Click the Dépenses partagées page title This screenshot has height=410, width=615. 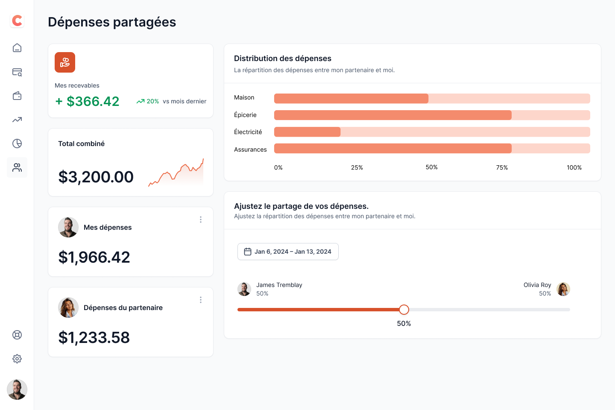tap(112, 22)
